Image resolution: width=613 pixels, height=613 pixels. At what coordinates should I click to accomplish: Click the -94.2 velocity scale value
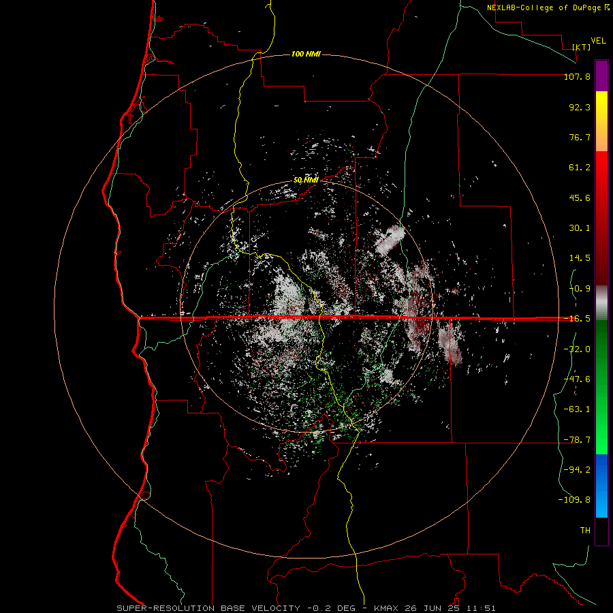577,470
